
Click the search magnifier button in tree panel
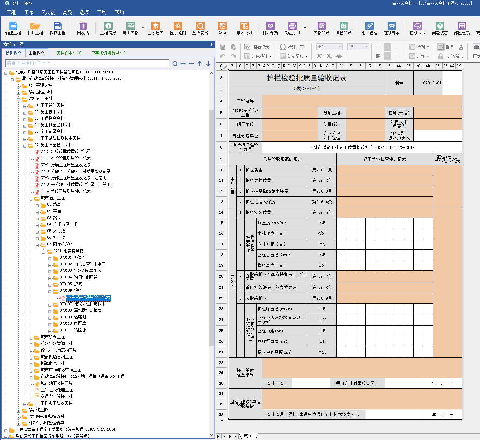pyautogui.click(x=175, y=63)
